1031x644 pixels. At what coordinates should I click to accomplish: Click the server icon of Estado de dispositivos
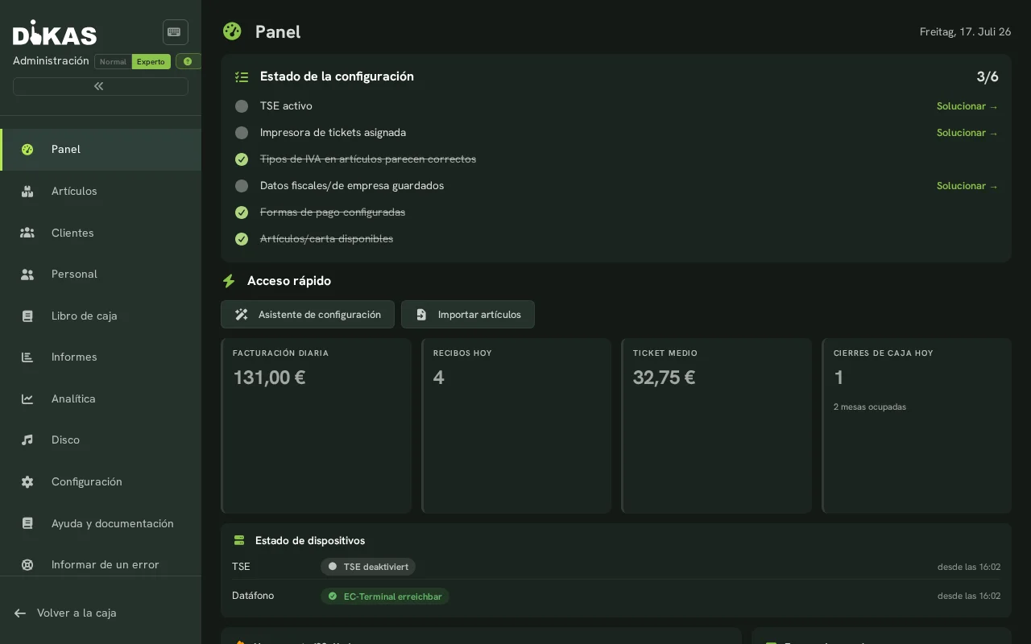(239, 541)
